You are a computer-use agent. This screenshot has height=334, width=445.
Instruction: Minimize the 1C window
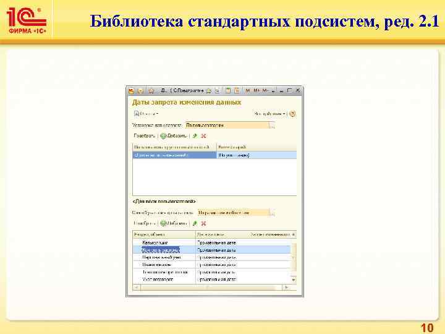click(x=282, y=91)
